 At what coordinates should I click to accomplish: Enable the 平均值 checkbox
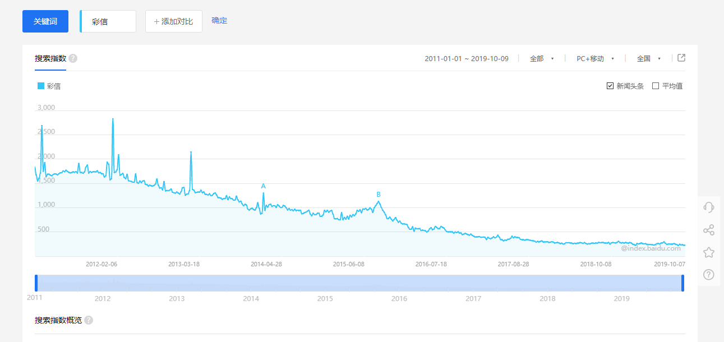pos(656,86)
